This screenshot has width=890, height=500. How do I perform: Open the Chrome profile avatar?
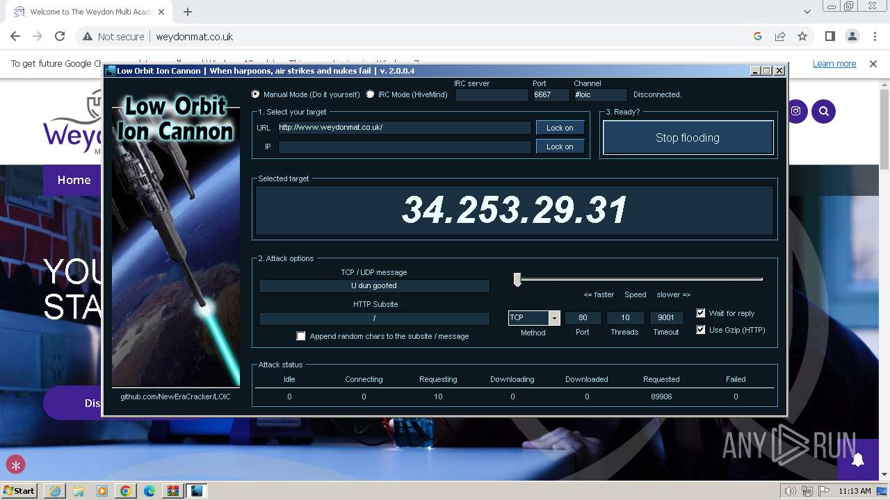(x=852, y=37)
